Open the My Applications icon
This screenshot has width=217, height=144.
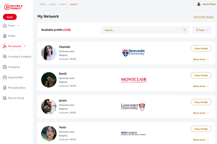pyautogui.click(x=5, y=87)
